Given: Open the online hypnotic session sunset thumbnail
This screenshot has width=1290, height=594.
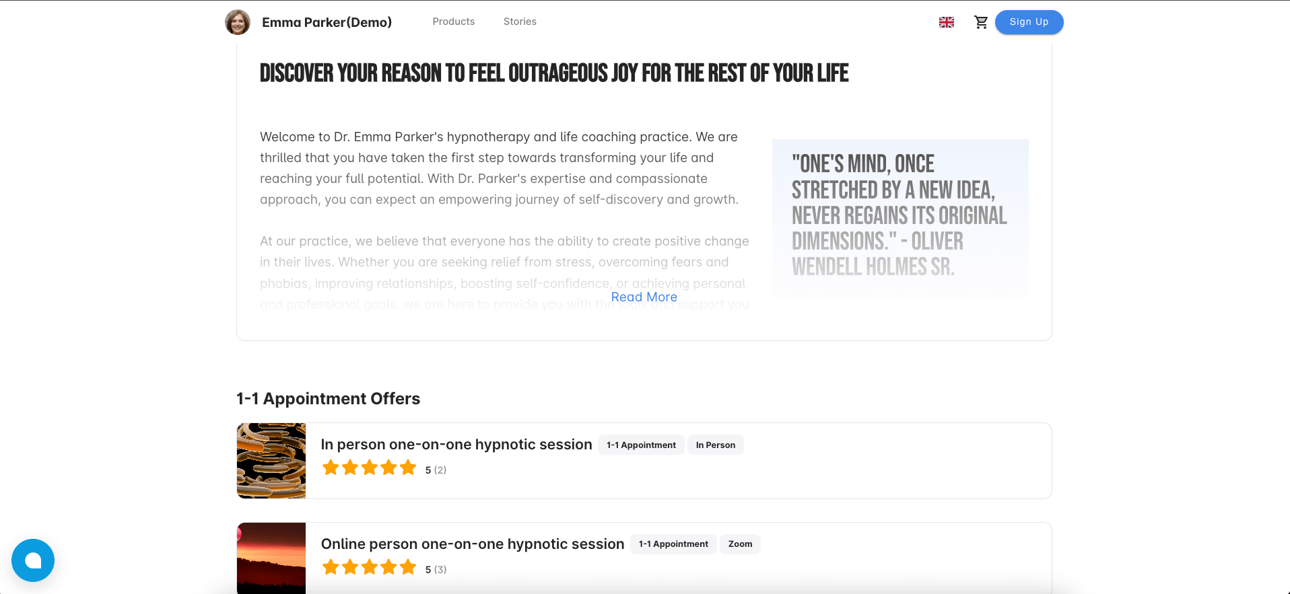Looking at the screenshot, I should tap(271, 558).
